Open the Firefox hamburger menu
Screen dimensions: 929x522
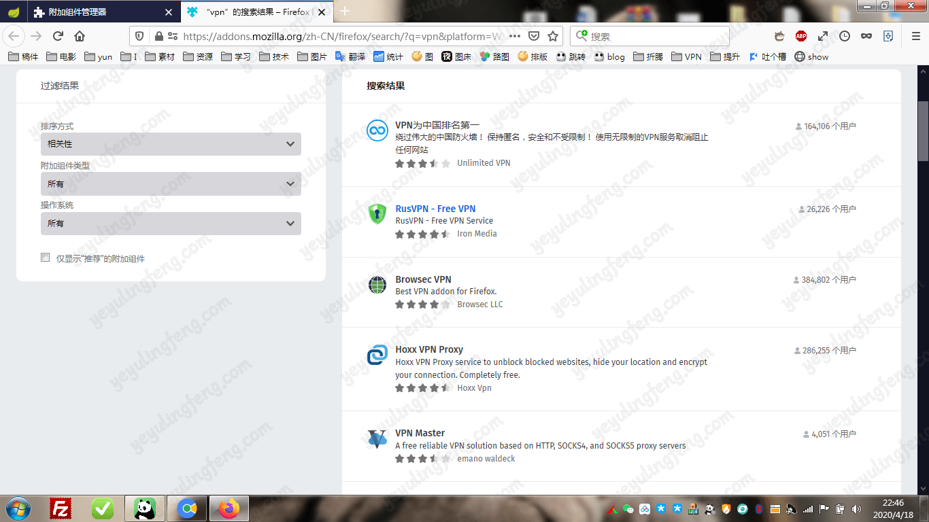[916, 36]
